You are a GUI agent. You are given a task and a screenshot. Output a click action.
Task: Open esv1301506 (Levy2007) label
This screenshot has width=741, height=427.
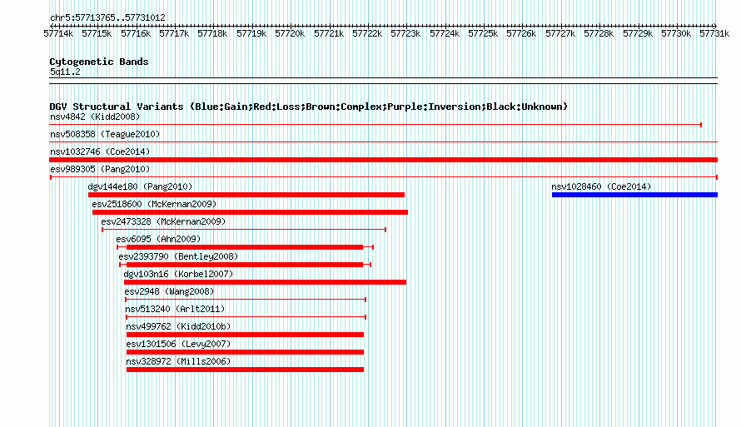click(178, 344)
